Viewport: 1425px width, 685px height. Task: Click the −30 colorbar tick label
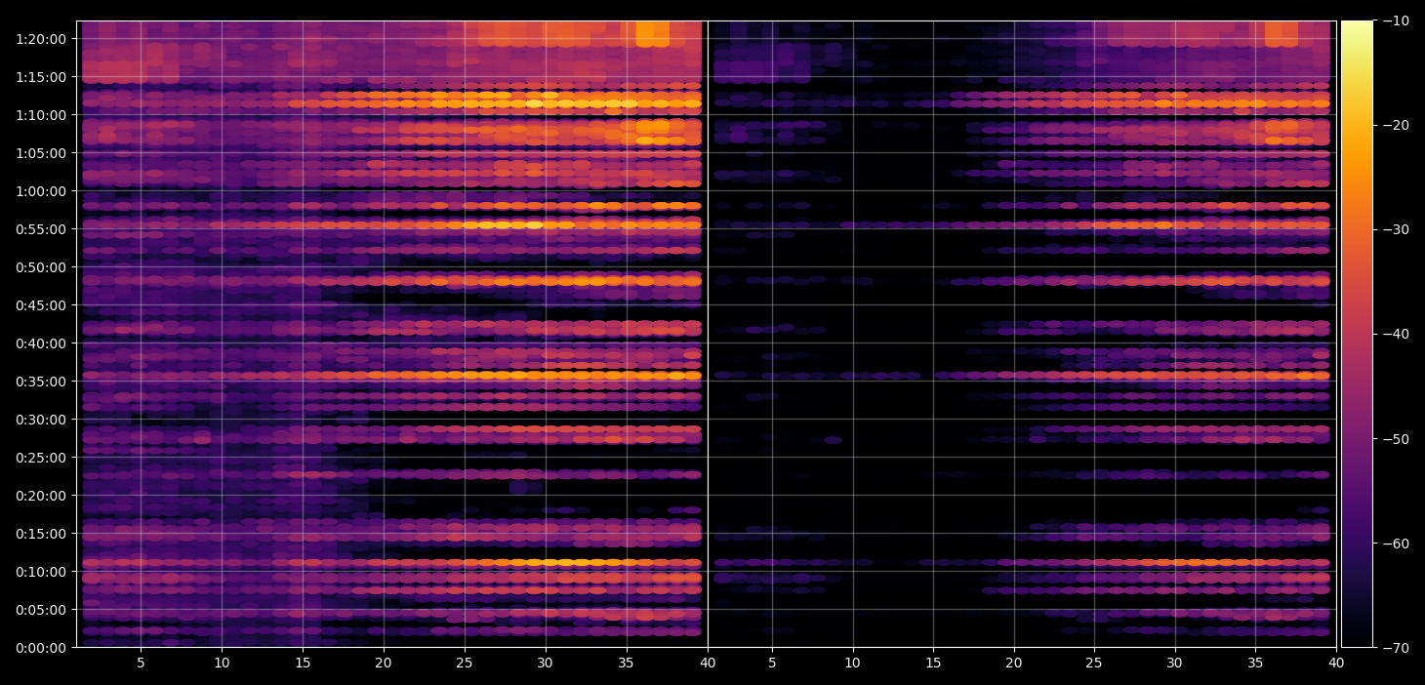[x=1395, y=229]
